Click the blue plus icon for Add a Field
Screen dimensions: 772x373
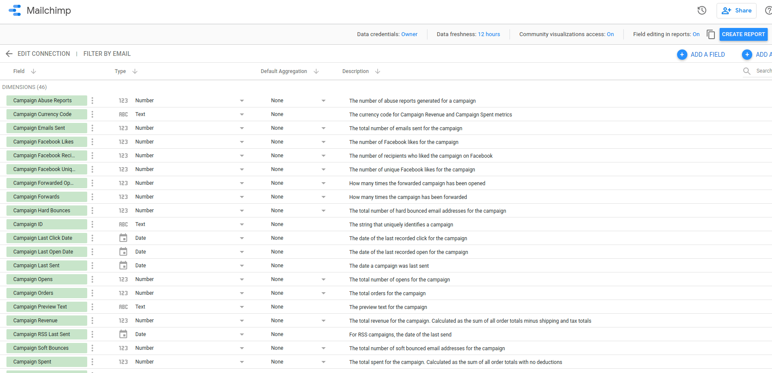click(x=682, y=55)
